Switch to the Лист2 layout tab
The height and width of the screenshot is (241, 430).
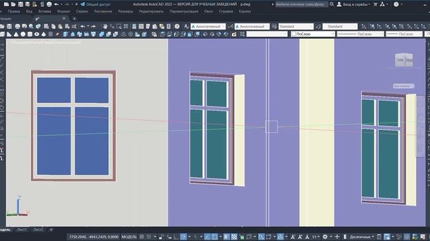(x=38, y=230)
